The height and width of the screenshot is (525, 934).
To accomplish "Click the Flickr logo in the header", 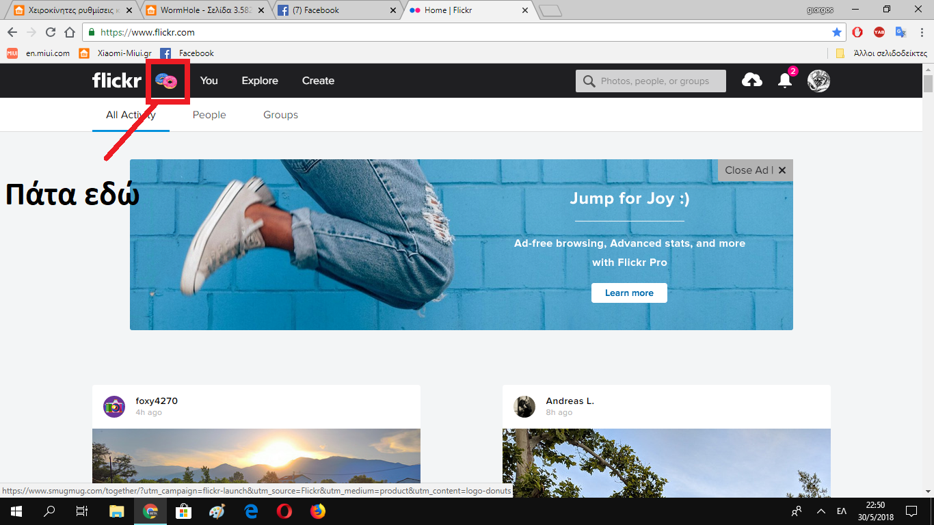I will [x=116, y=81].
